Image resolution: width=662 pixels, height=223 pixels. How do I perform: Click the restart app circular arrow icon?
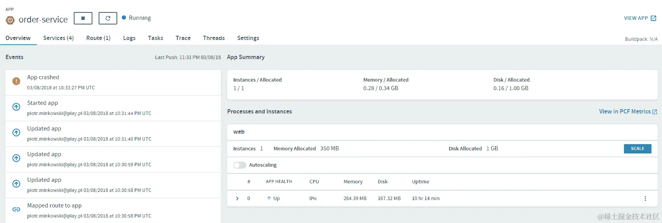click(108, 18)
